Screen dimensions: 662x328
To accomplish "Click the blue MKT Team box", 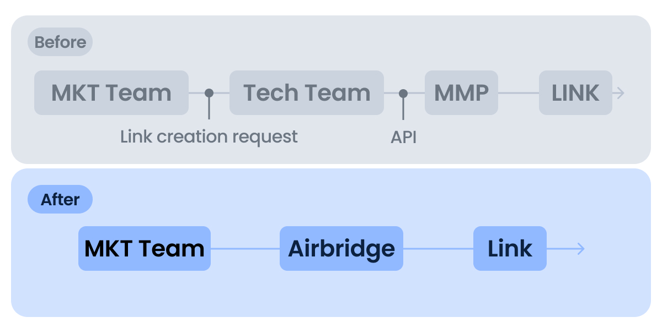I will coord(145,249).
